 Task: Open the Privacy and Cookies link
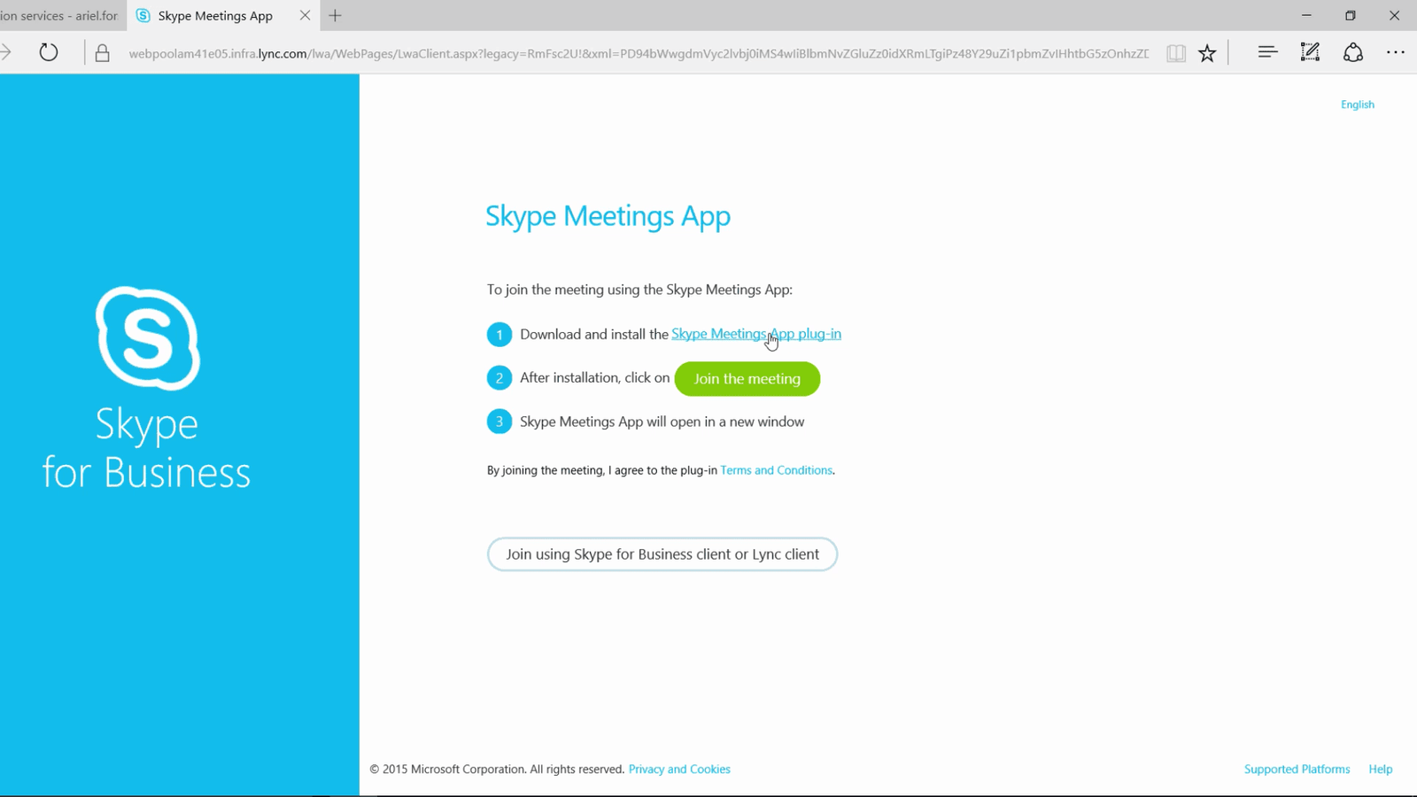point(679,770)
